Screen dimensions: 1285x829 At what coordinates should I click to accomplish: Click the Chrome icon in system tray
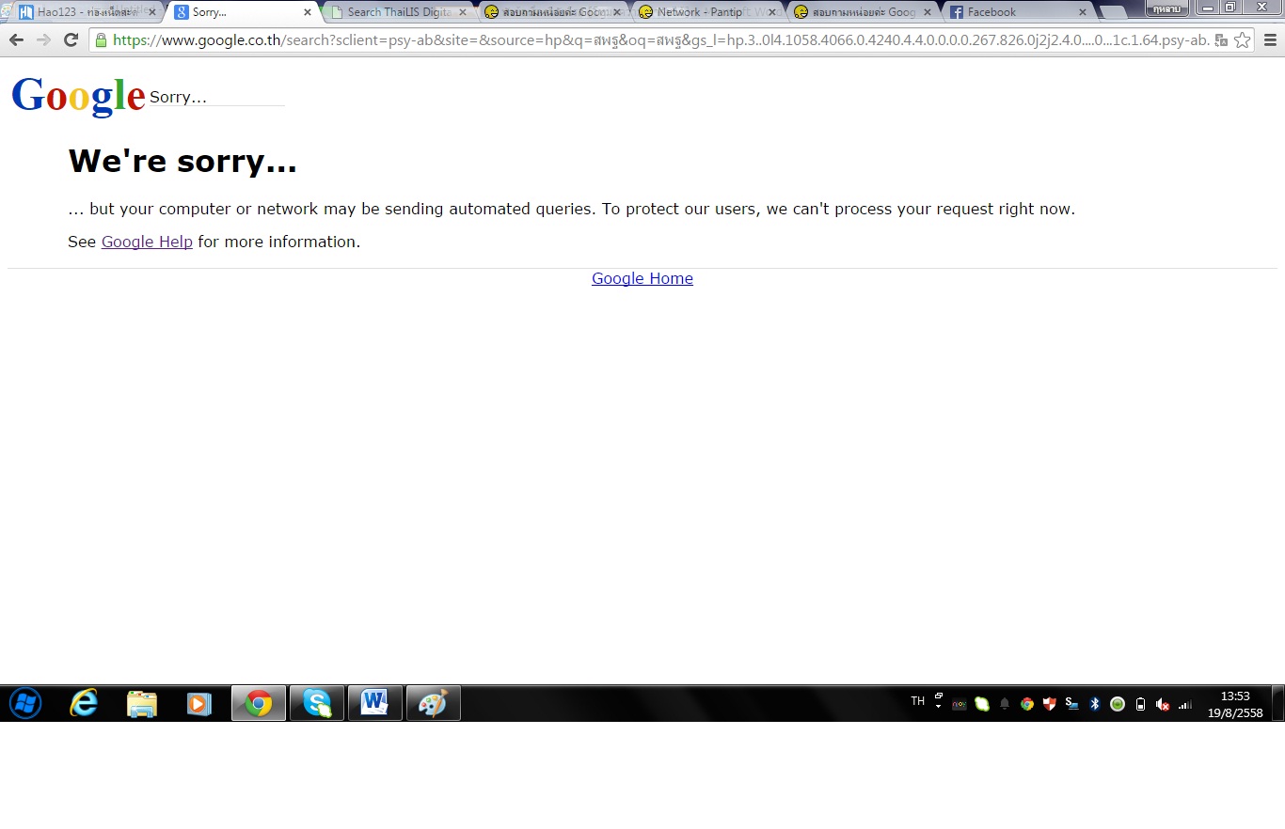pyautogui.click(x=1027, y=703)
